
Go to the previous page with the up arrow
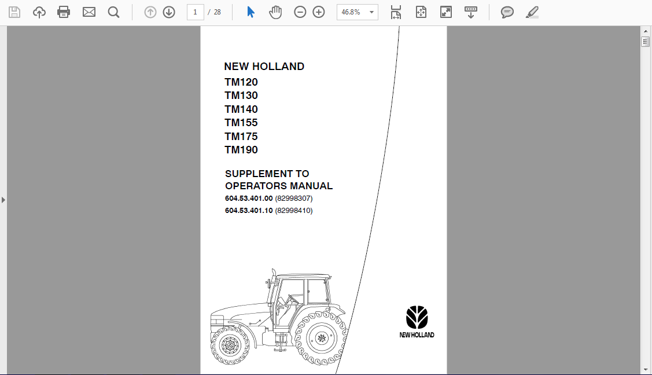pos(150,13)
